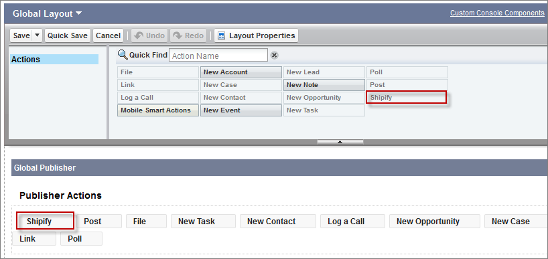This screenshot has height=259, width=548.
Task: Click the Layout Properties table icon
Action: (221, 35)
